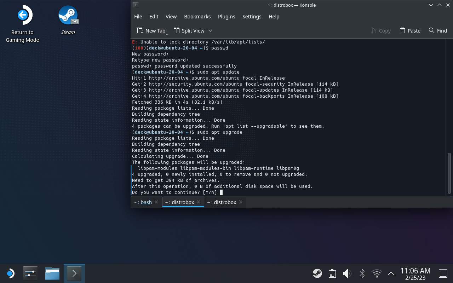Select the active middle '~ : distrobox' tab
This screenshot has width=453, height=283.
[179, 202]
